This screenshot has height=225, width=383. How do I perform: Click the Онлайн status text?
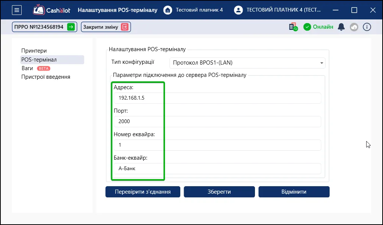coord(323,27)
